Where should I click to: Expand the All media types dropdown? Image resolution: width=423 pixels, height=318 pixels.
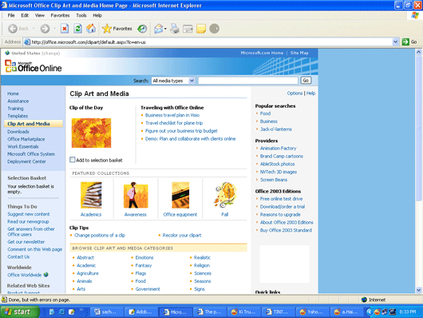(x=192, y=81)
